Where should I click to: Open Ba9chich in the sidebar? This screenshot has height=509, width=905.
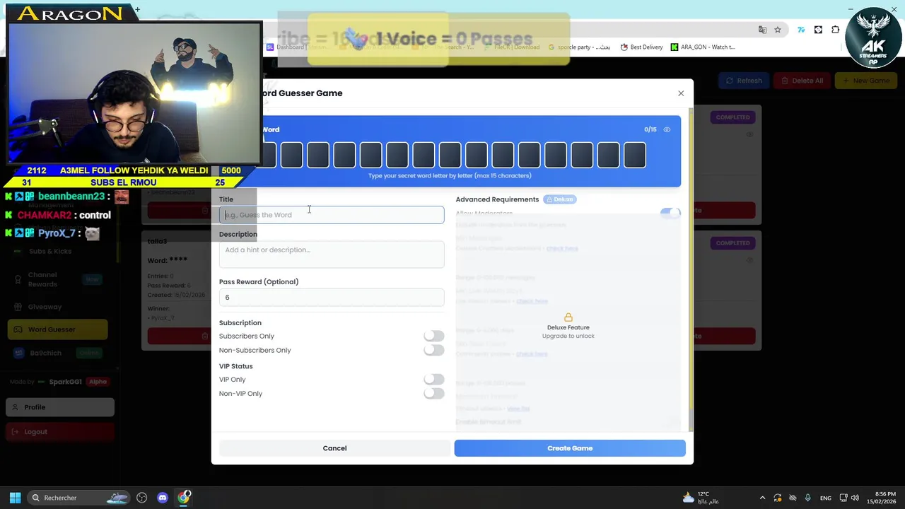tap(57, 353)
